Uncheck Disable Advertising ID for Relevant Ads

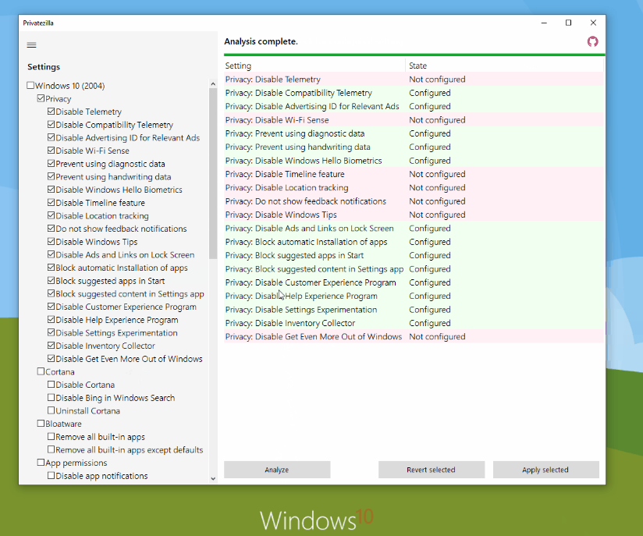click(51, 137)
